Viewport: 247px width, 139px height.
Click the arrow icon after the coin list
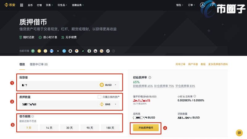coord(113,51)
